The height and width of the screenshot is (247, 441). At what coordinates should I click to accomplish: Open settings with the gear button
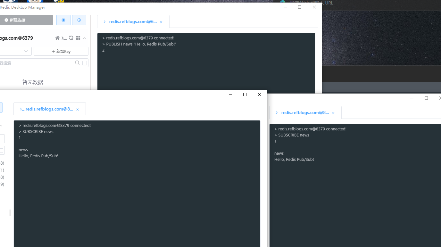point(63,20)
